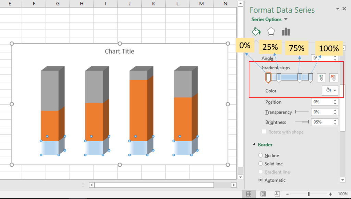Switch to Page Layout view in status bar
The height and width of the screenshot is (199, 351).
[263, 194]
